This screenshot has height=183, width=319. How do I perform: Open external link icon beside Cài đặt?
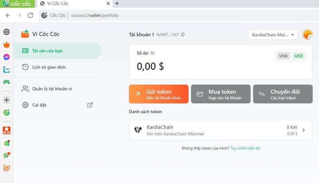(90, 105)
